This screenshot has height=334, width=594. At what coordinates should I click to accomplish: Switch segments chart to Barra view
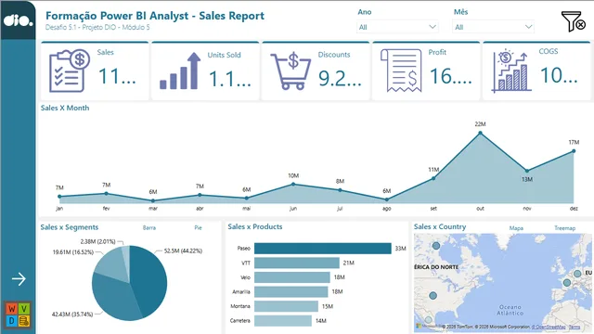149,227
